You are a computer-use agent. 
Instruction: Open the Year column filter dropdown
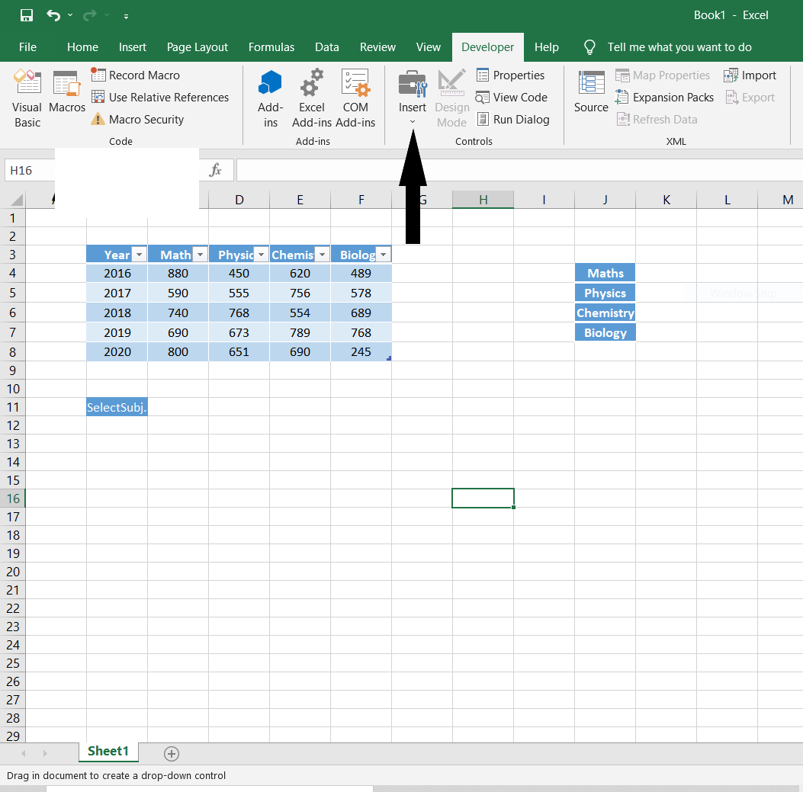click(x=139, y=255)
